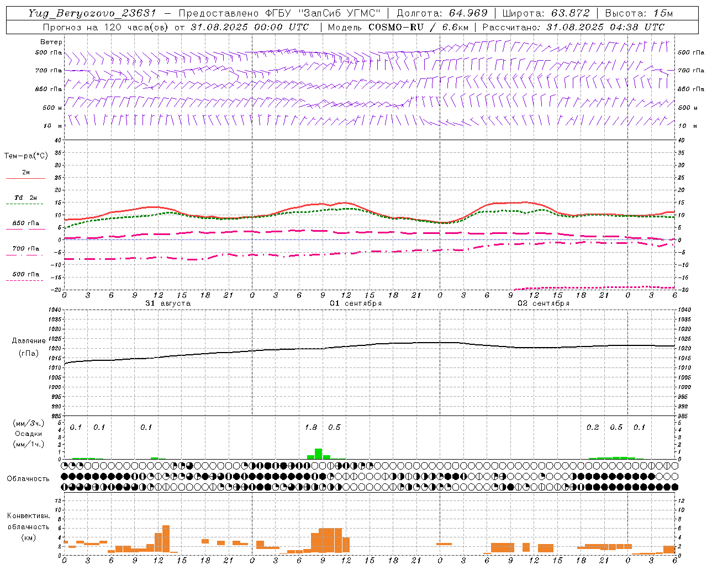707x565 pixels.
Task: Click the Прогноз на 120 часа(ов) text
Action: [105, 27]
